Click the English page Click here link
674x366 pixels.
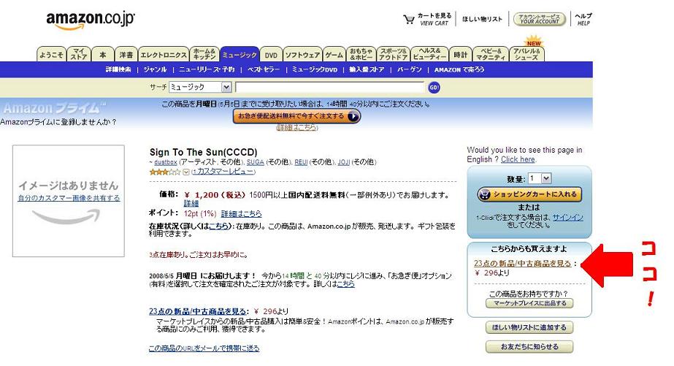tap(518, 159)
